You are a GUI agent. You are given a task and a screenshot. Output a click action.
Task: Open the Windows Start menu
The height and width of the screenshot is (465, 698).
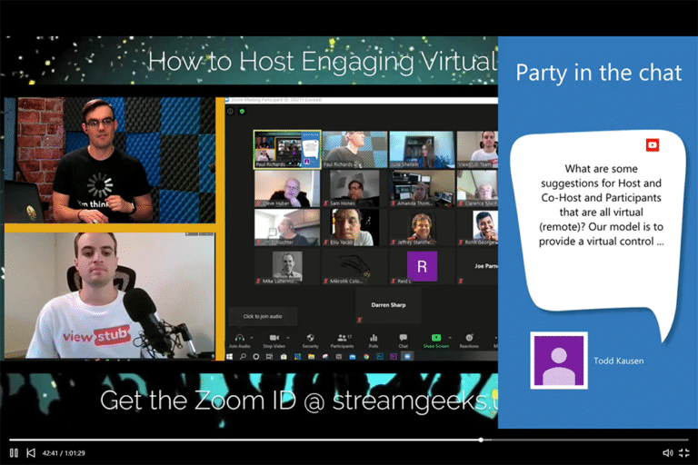coord(230,356)
